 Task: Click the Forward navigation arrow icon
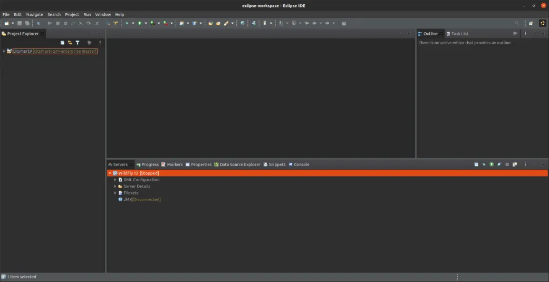[x=327, y=23]
